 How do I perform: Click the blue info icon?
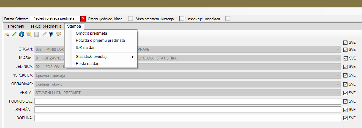[22, 34]
